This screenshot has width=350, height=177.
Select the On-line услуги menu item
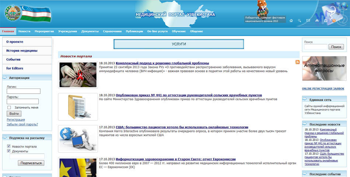point(157,31)
